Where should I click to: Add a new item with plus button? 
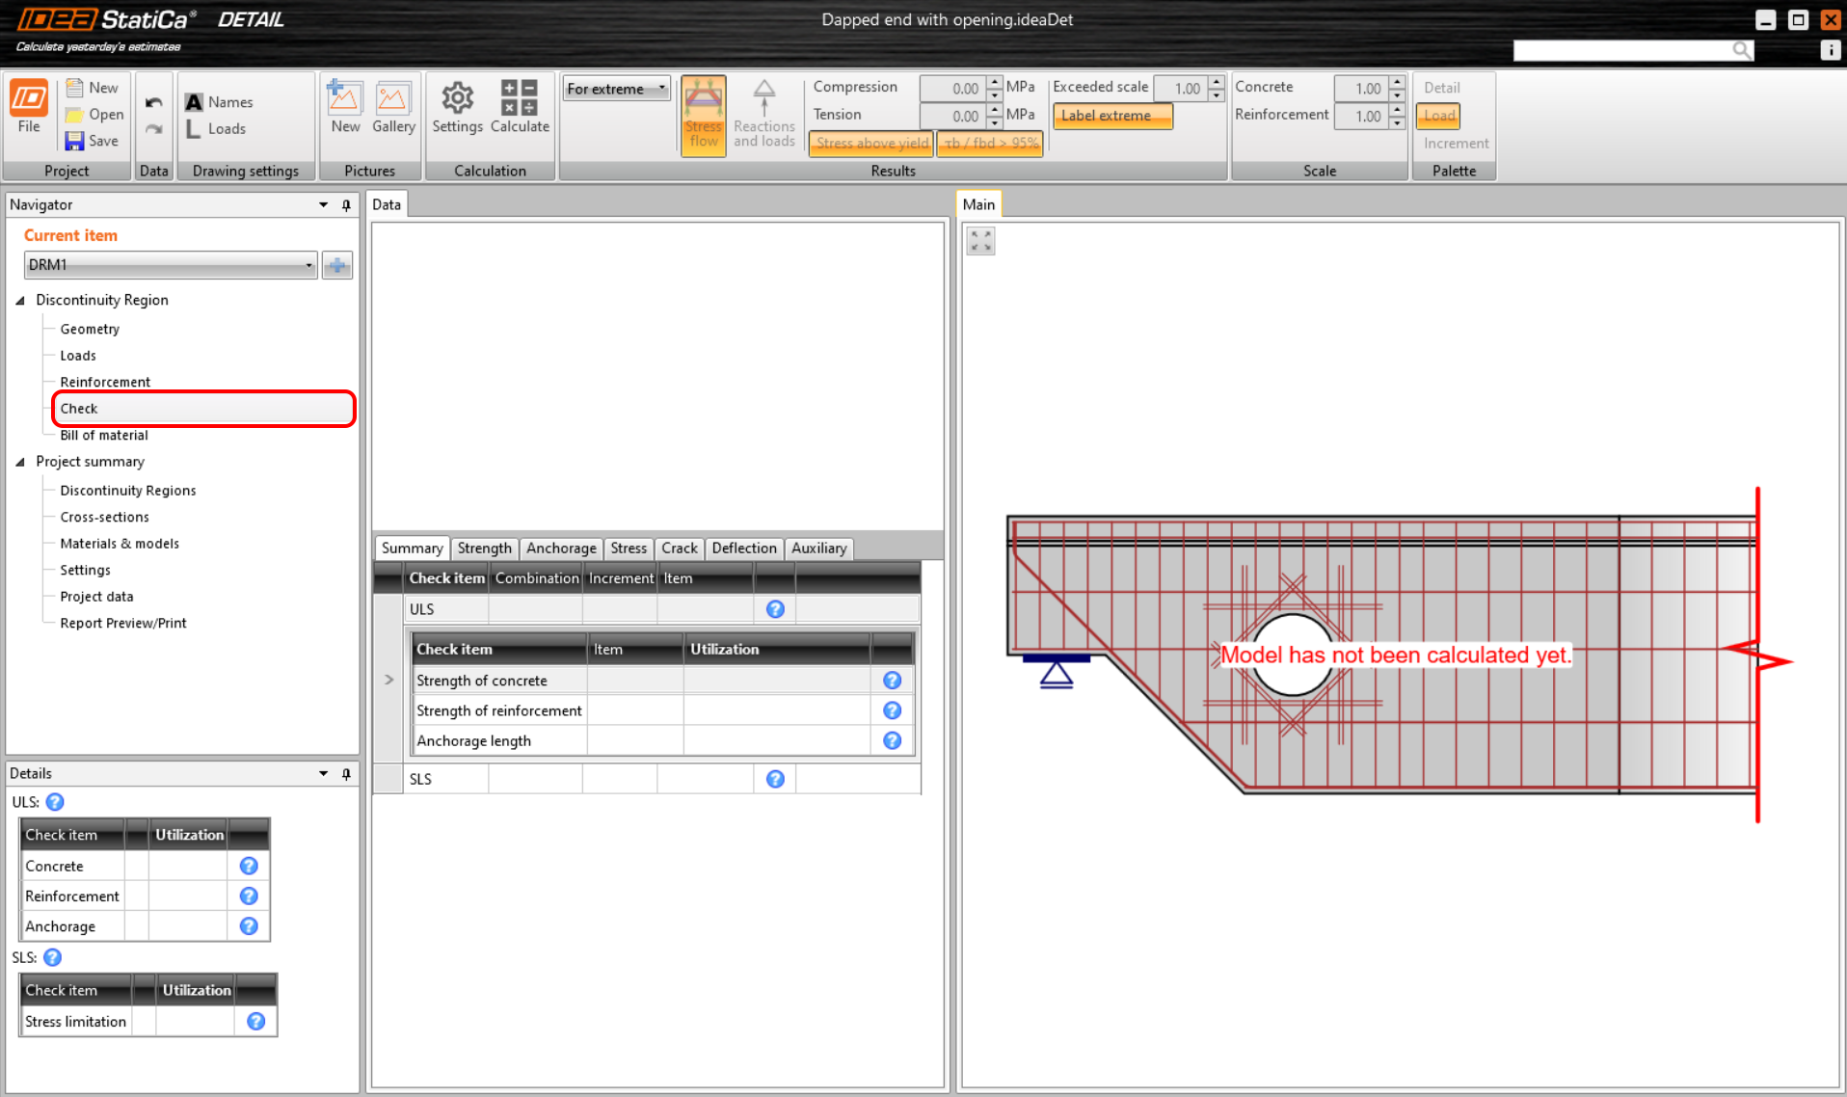(x=337, y=265)
